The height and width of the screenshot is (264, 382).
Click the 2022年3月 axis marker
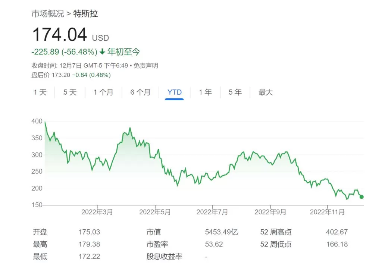click(97, 212)
